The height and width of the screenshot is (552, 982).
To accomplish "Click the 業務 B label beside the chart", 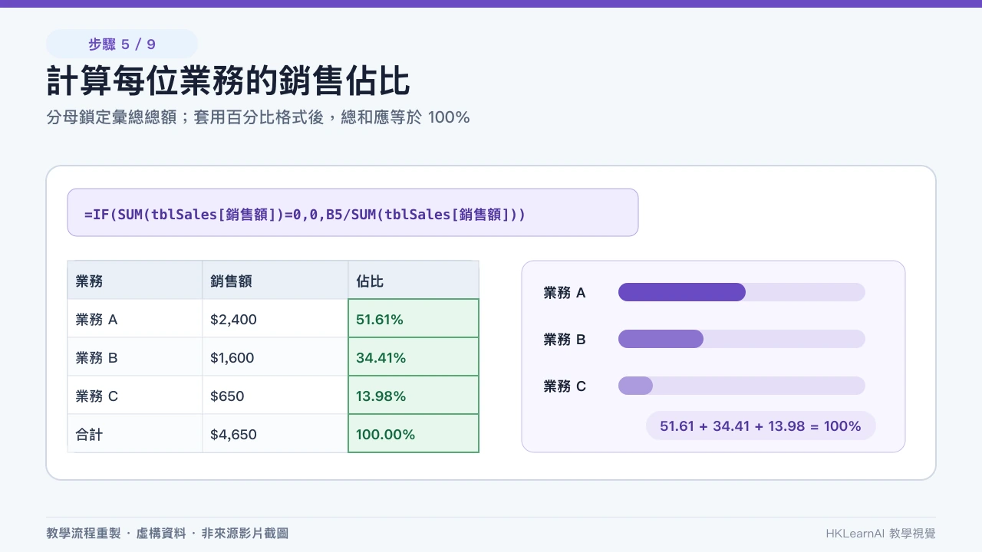I will (x=565, y=339).
